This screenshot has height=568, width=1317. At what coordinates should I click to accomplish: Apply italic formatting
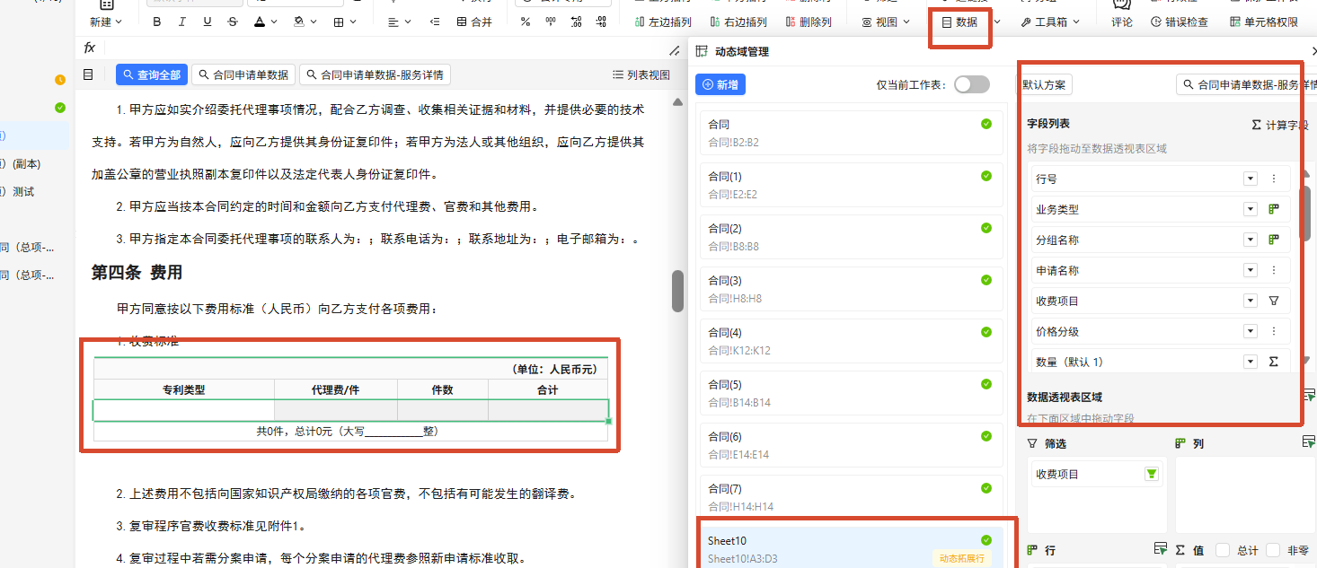[182, 22]
